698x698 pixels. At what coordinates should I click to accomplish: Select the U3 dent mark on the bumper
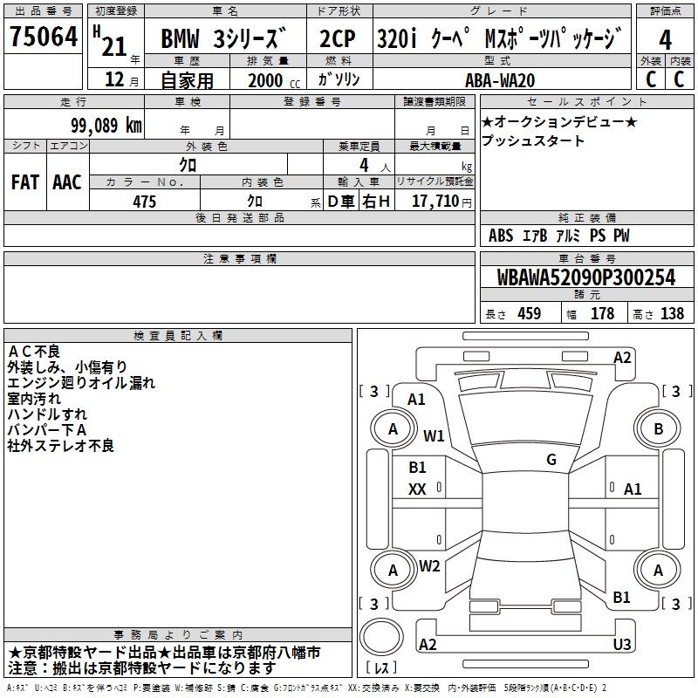pyautogui.click(x=622, y=645)
